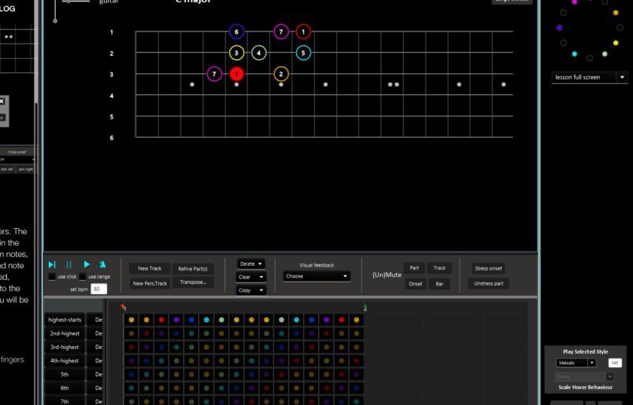633x405 pixels.
Task: Open the Copy dropdown
Action: click(250, 290)
